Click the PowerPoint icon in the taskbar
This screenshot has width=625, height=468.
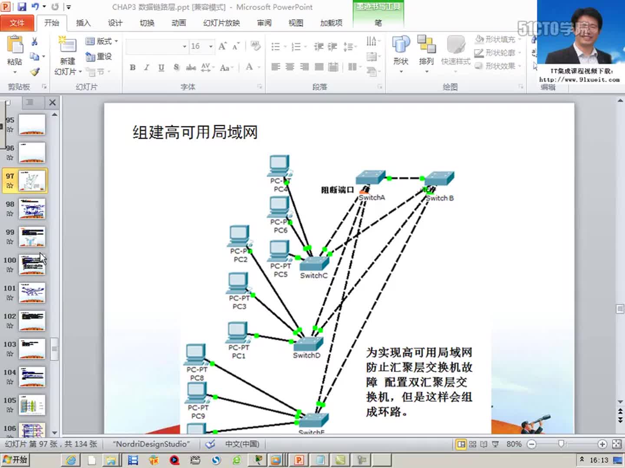299,460
